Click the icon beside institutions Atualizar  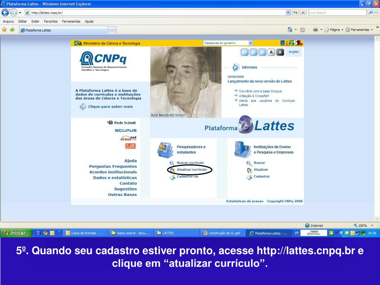click(249, 170)
